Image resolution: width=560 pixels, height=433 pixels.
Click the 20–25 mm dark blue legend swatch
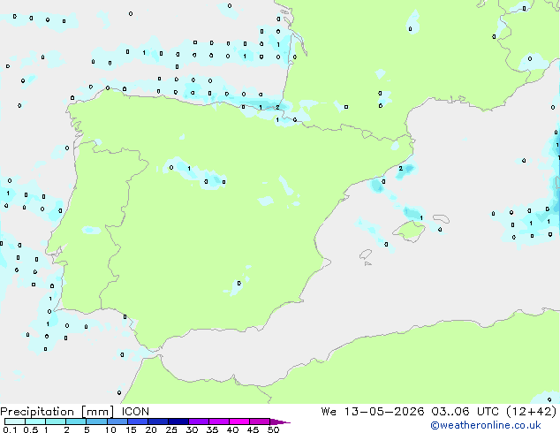(157, 422)
